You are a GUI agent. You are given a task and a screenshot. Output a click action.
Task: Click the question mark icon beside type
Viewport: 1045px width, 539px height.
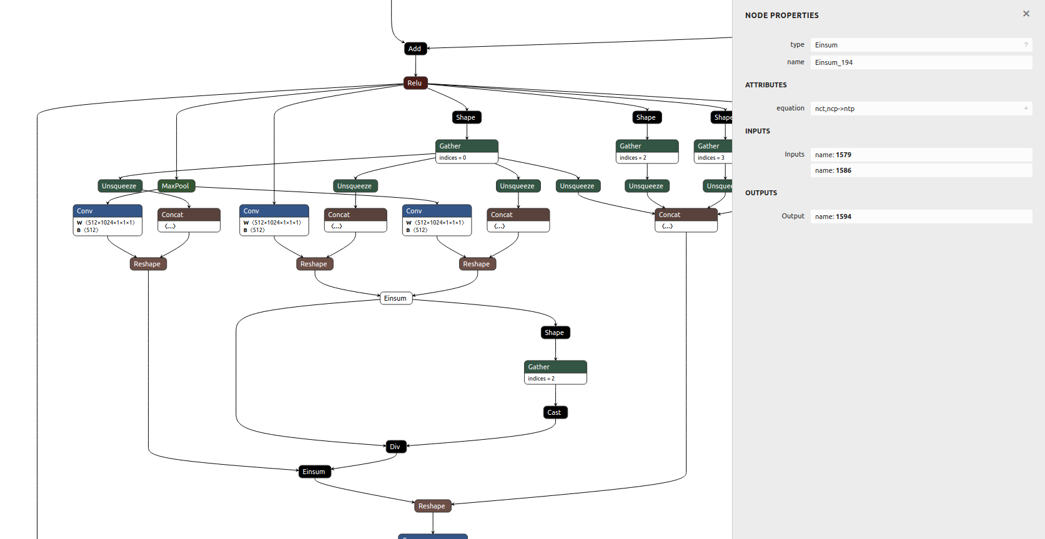[1026, 45]
